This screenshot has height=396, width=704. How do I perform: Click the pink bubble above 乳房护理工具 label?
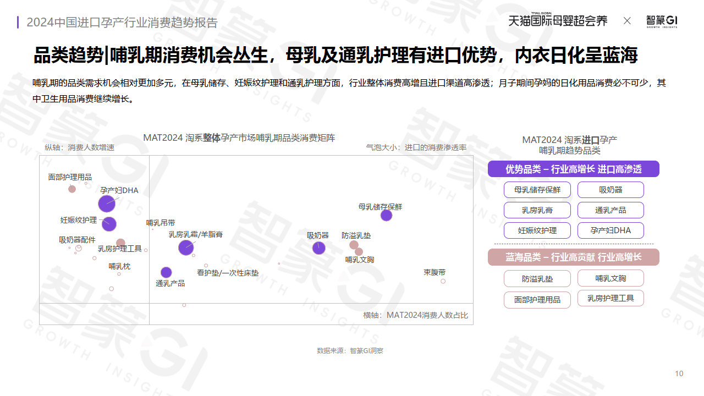(120, 243)
